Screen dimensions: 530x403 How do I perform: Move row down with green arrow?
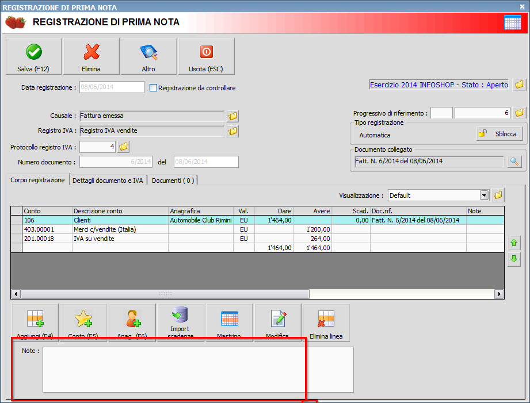[514, 259]
